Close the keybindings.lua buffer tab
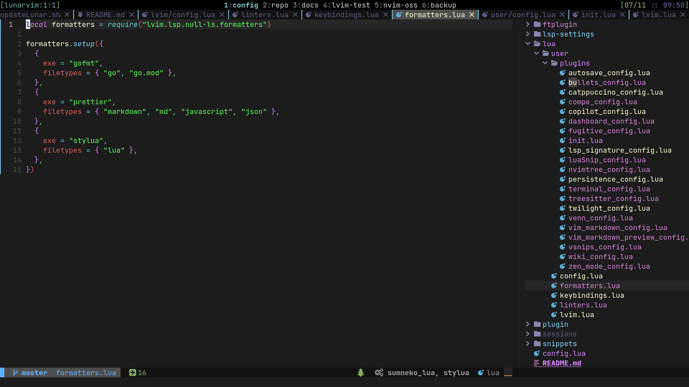Screen dimensions: 689x387 click(x=386, y=15)
